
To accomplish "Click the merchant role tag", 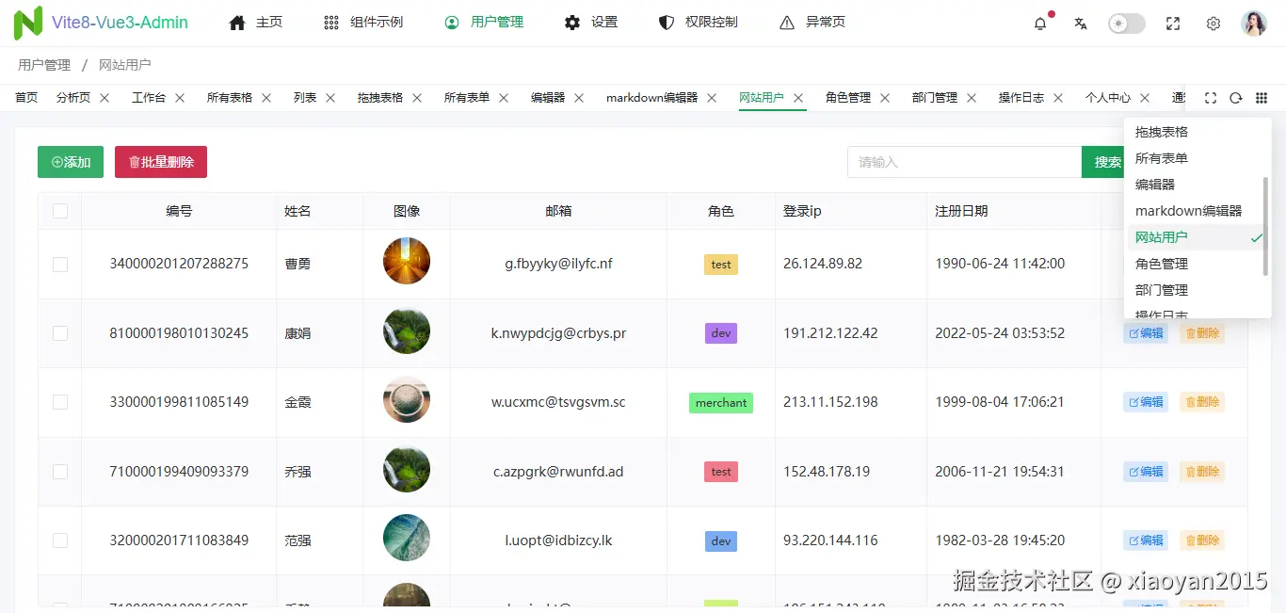I will 721,403.
